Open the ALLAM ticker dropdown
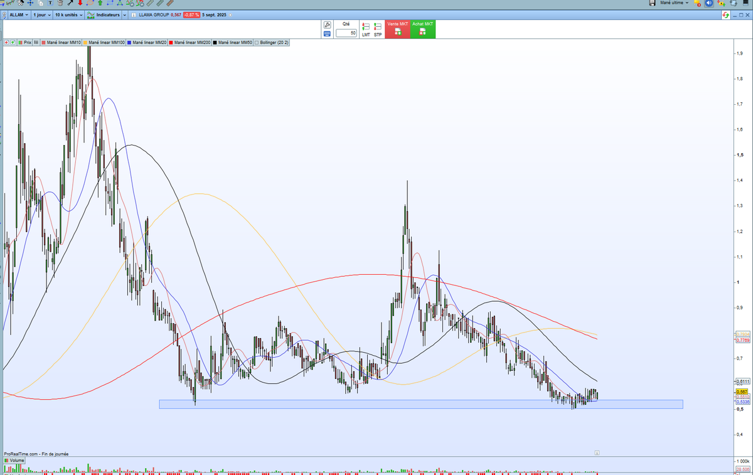The image size is (753, 475). coord(19,14)
